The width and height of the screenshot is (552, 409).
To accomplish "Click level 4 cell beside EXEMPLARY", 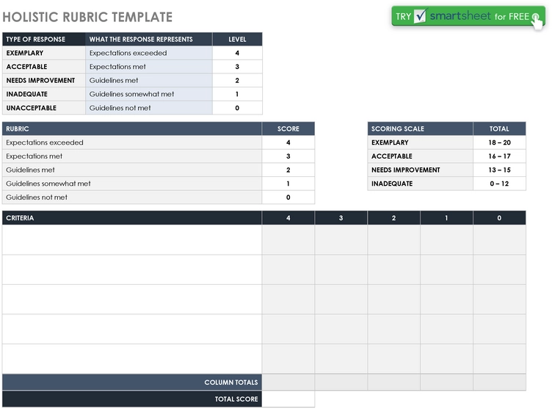I will click(x=237, y=53).
